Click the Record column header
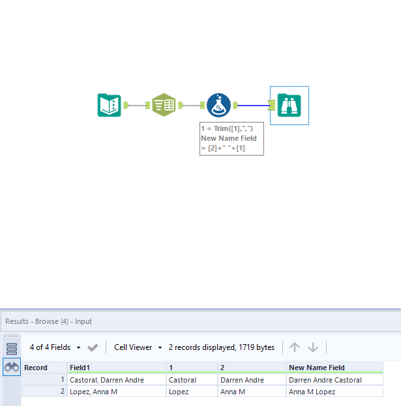 coord(44,368)
